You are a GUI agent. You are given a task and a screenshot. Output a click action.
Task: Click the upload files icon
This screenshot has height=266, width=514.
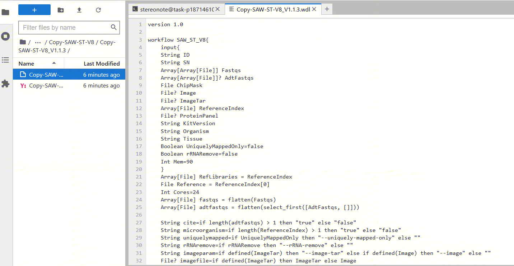coord(79,10)
